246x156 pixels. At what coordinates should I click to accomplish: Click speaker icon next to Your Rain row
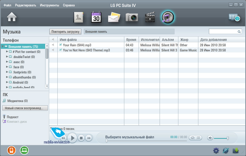coord(53,45)
